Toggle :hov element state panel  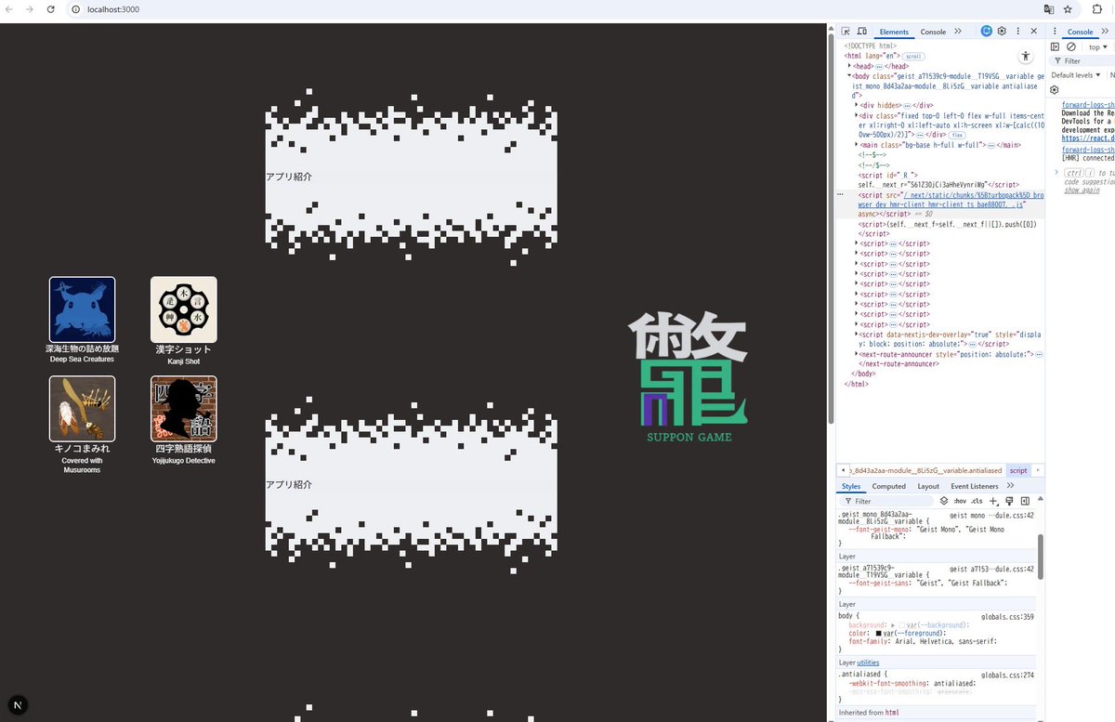point(960,501)
